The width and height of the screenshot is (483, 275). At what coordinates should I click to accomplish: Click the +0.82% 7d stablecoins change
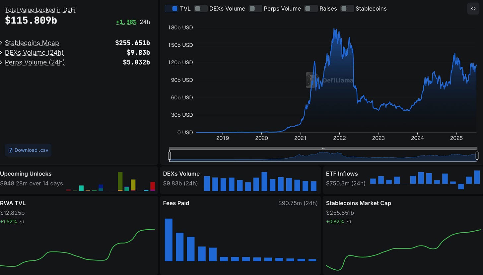338,221
